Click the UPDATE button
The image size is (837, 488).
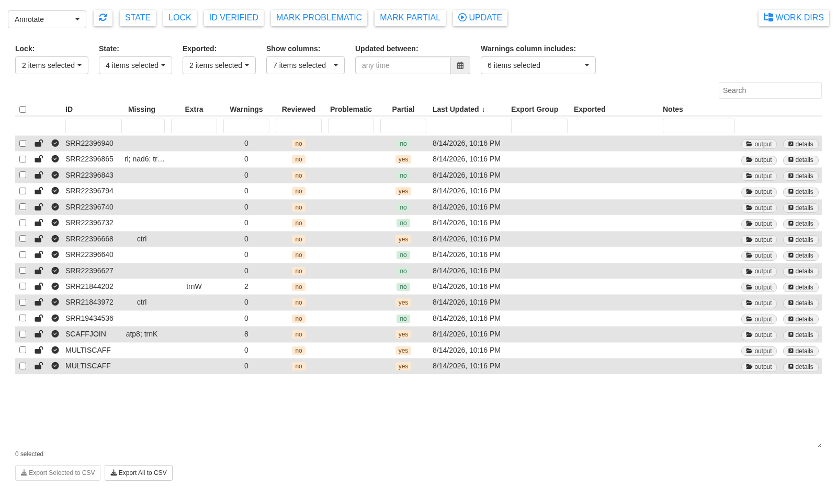[480, 17]
